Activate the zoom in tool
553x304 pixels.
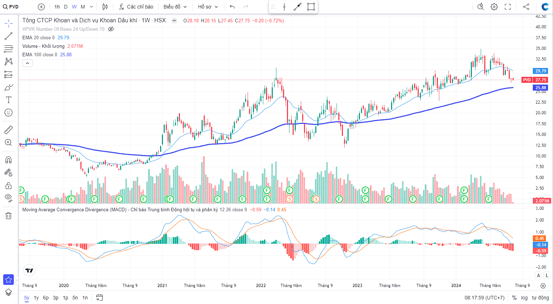point(9,143)
